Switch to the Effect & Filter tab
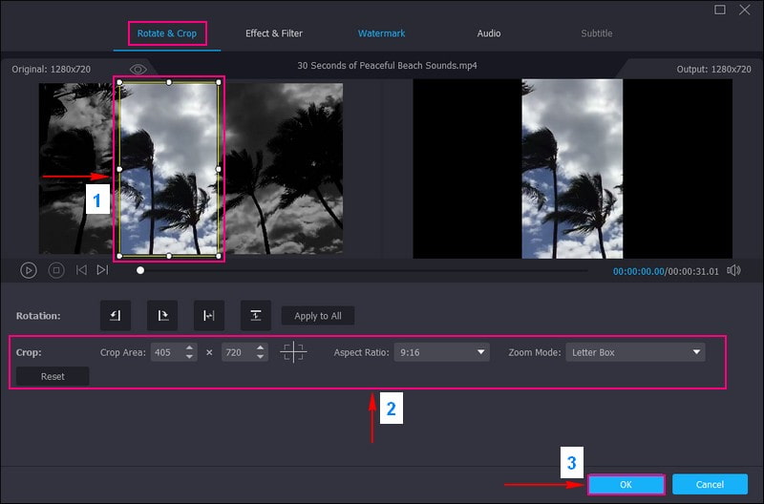Viewport: 764px width, 504px height. coord(274,33)
